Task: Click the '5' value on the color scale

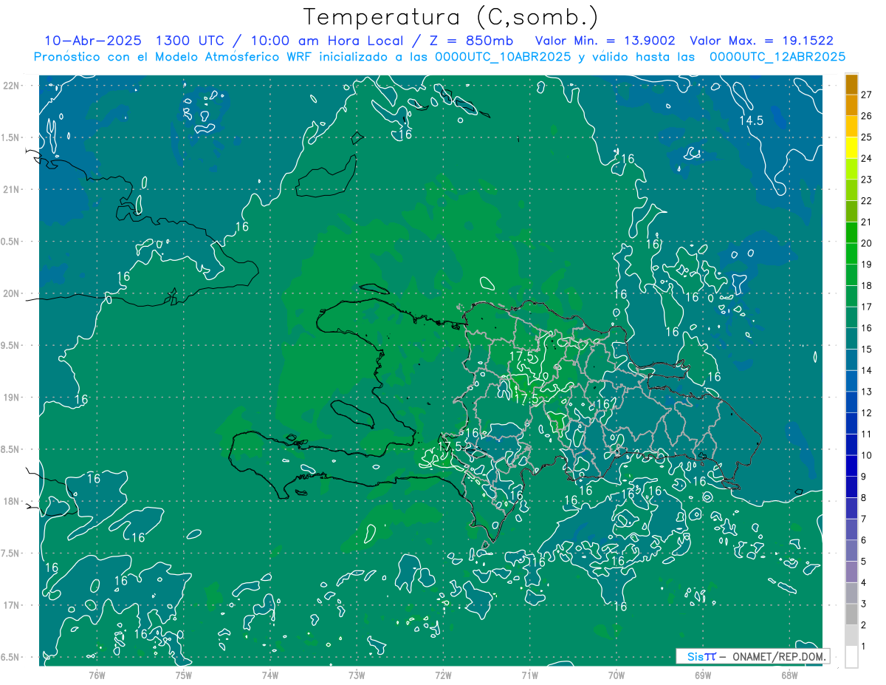Action: pos(864,562)
